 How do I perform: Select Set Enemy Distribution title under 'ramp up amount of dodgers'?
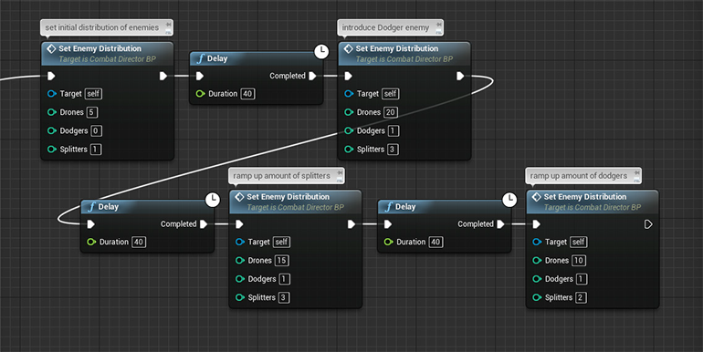click(x=585, y=197)
